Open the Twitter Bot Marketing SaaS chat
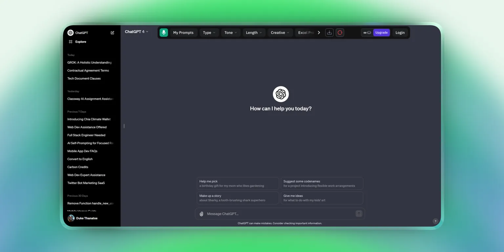The height and width of the screenshot is (252, 504). pos(86,183)
